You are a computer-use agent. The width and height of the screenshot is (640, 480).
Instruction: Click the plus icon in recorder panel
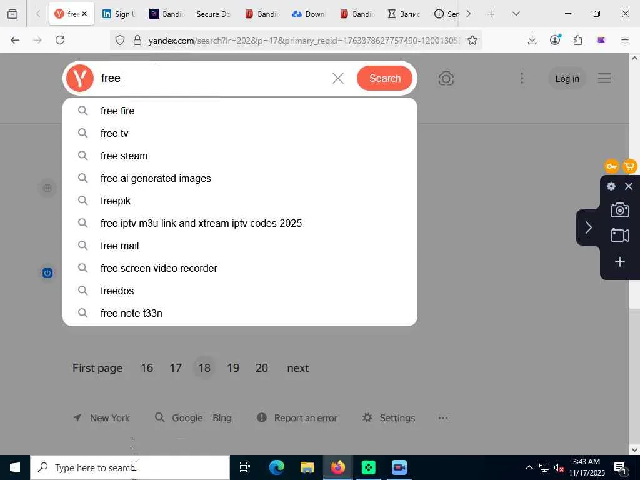pos(619,262)
